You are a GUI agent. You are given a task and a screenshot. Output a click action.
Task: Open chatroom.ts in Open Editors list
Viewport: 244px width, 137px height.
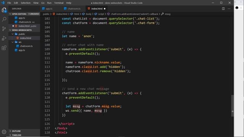click(24, 22)
